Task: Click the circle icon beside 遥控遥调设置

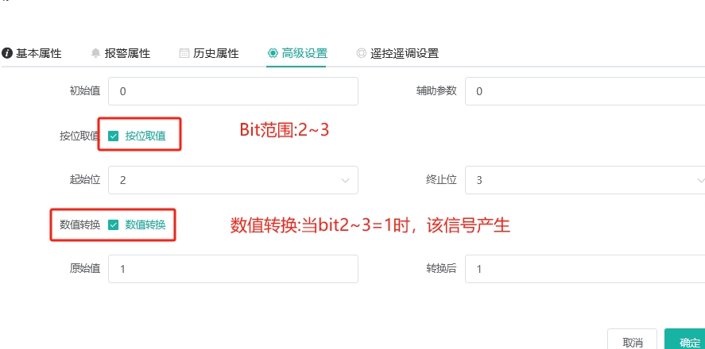Action: pyautogui.click(x=361, y=53)
